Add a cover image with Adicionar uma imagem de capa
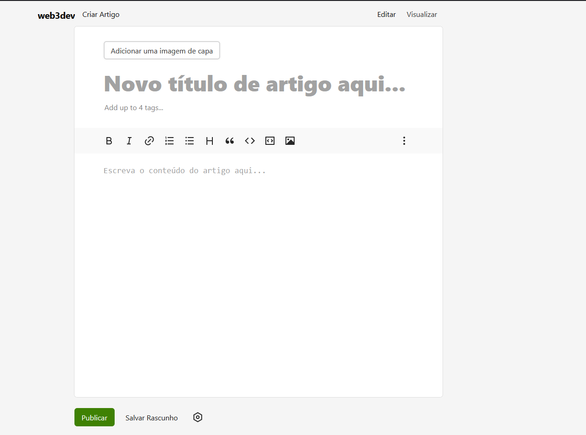The width and height of the screenshot is (586, 435). [x=162, y=50]
